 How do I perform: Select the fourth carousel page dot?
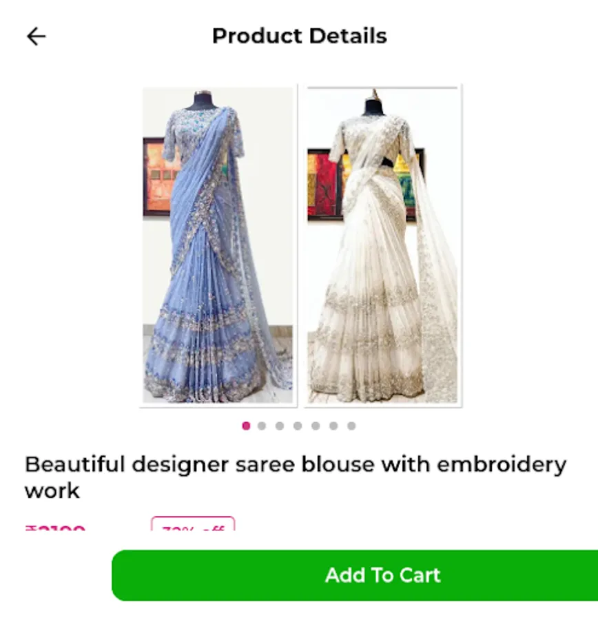coord(298,426)
